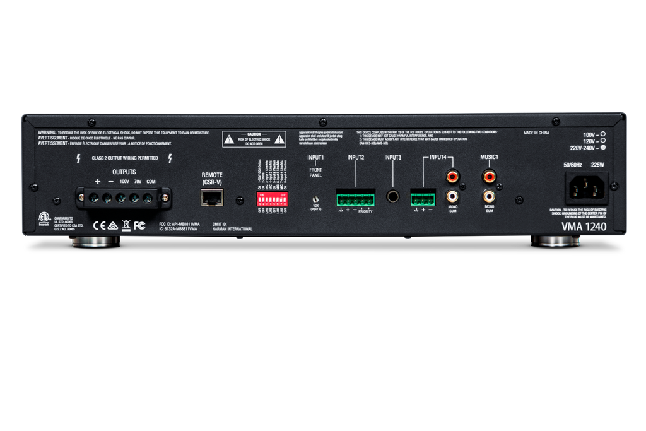Click the RJ45 Remote (CSR-V) port
This screenshot has width=646, height=431.
(x=211, y=198)
